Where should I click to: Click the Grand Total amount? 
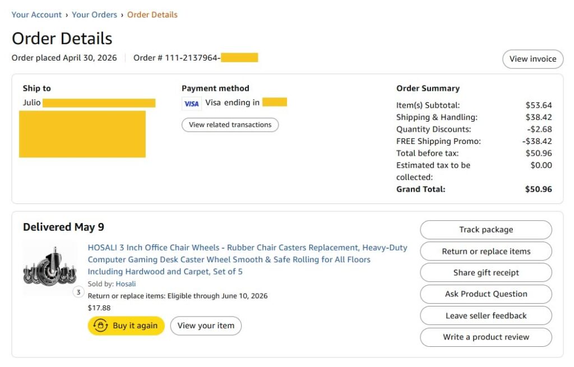click(x=538, y=189)
